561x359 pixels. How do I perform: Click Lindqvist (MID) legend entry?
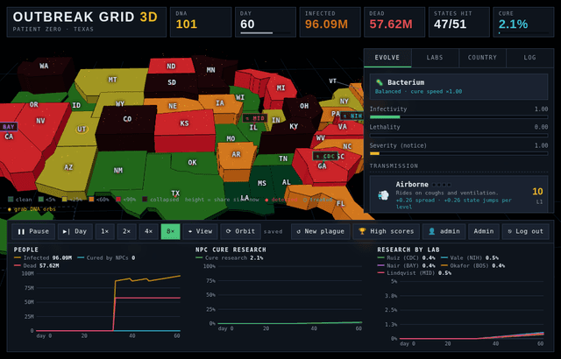[x=415, y=273]
